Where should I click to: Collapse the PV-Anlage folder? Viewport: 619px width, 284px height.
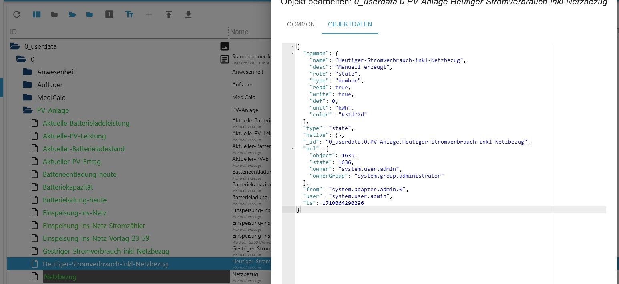pyautogui.click(x=27, y=110)
